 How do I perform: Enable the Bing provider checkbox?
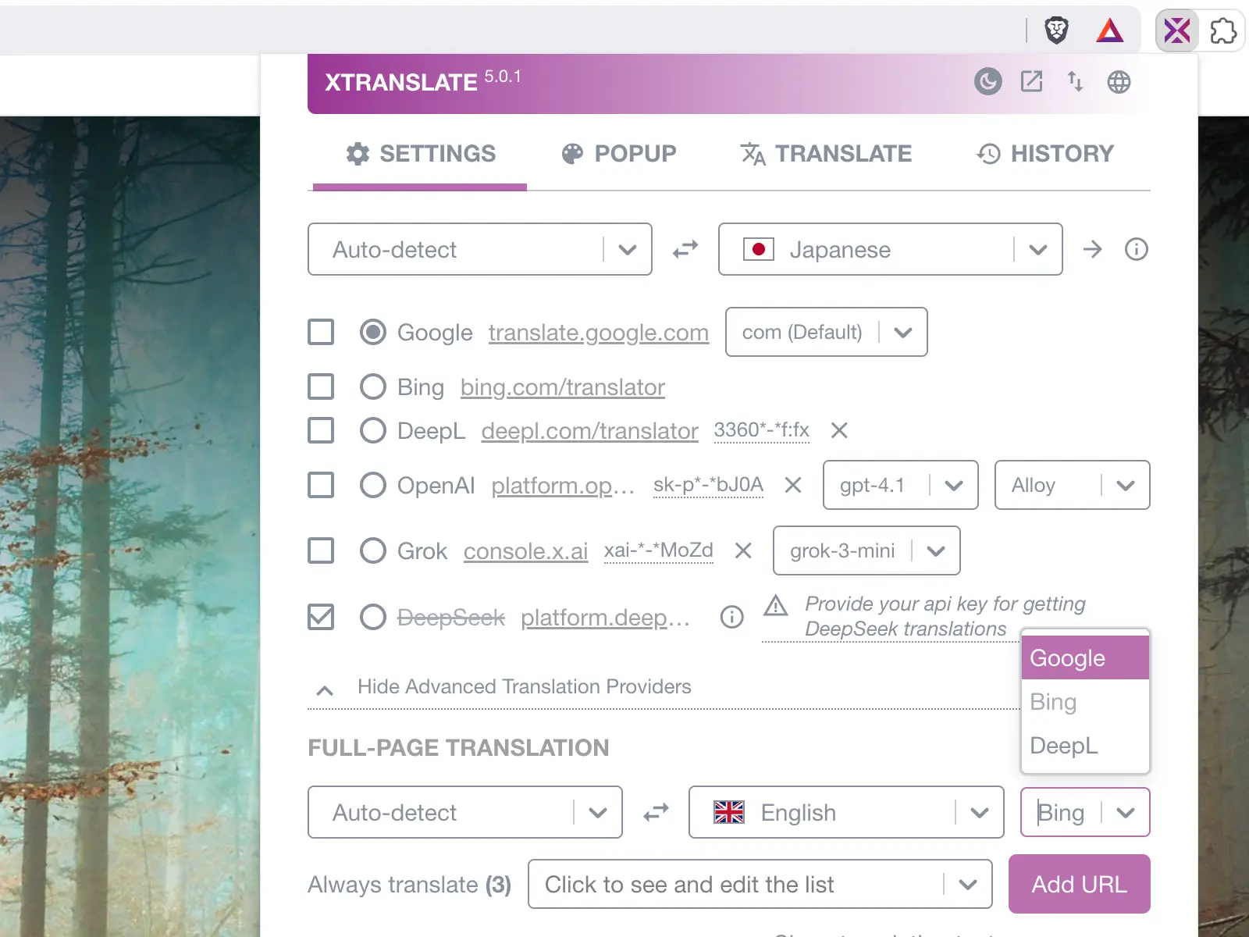click(320, 387)
